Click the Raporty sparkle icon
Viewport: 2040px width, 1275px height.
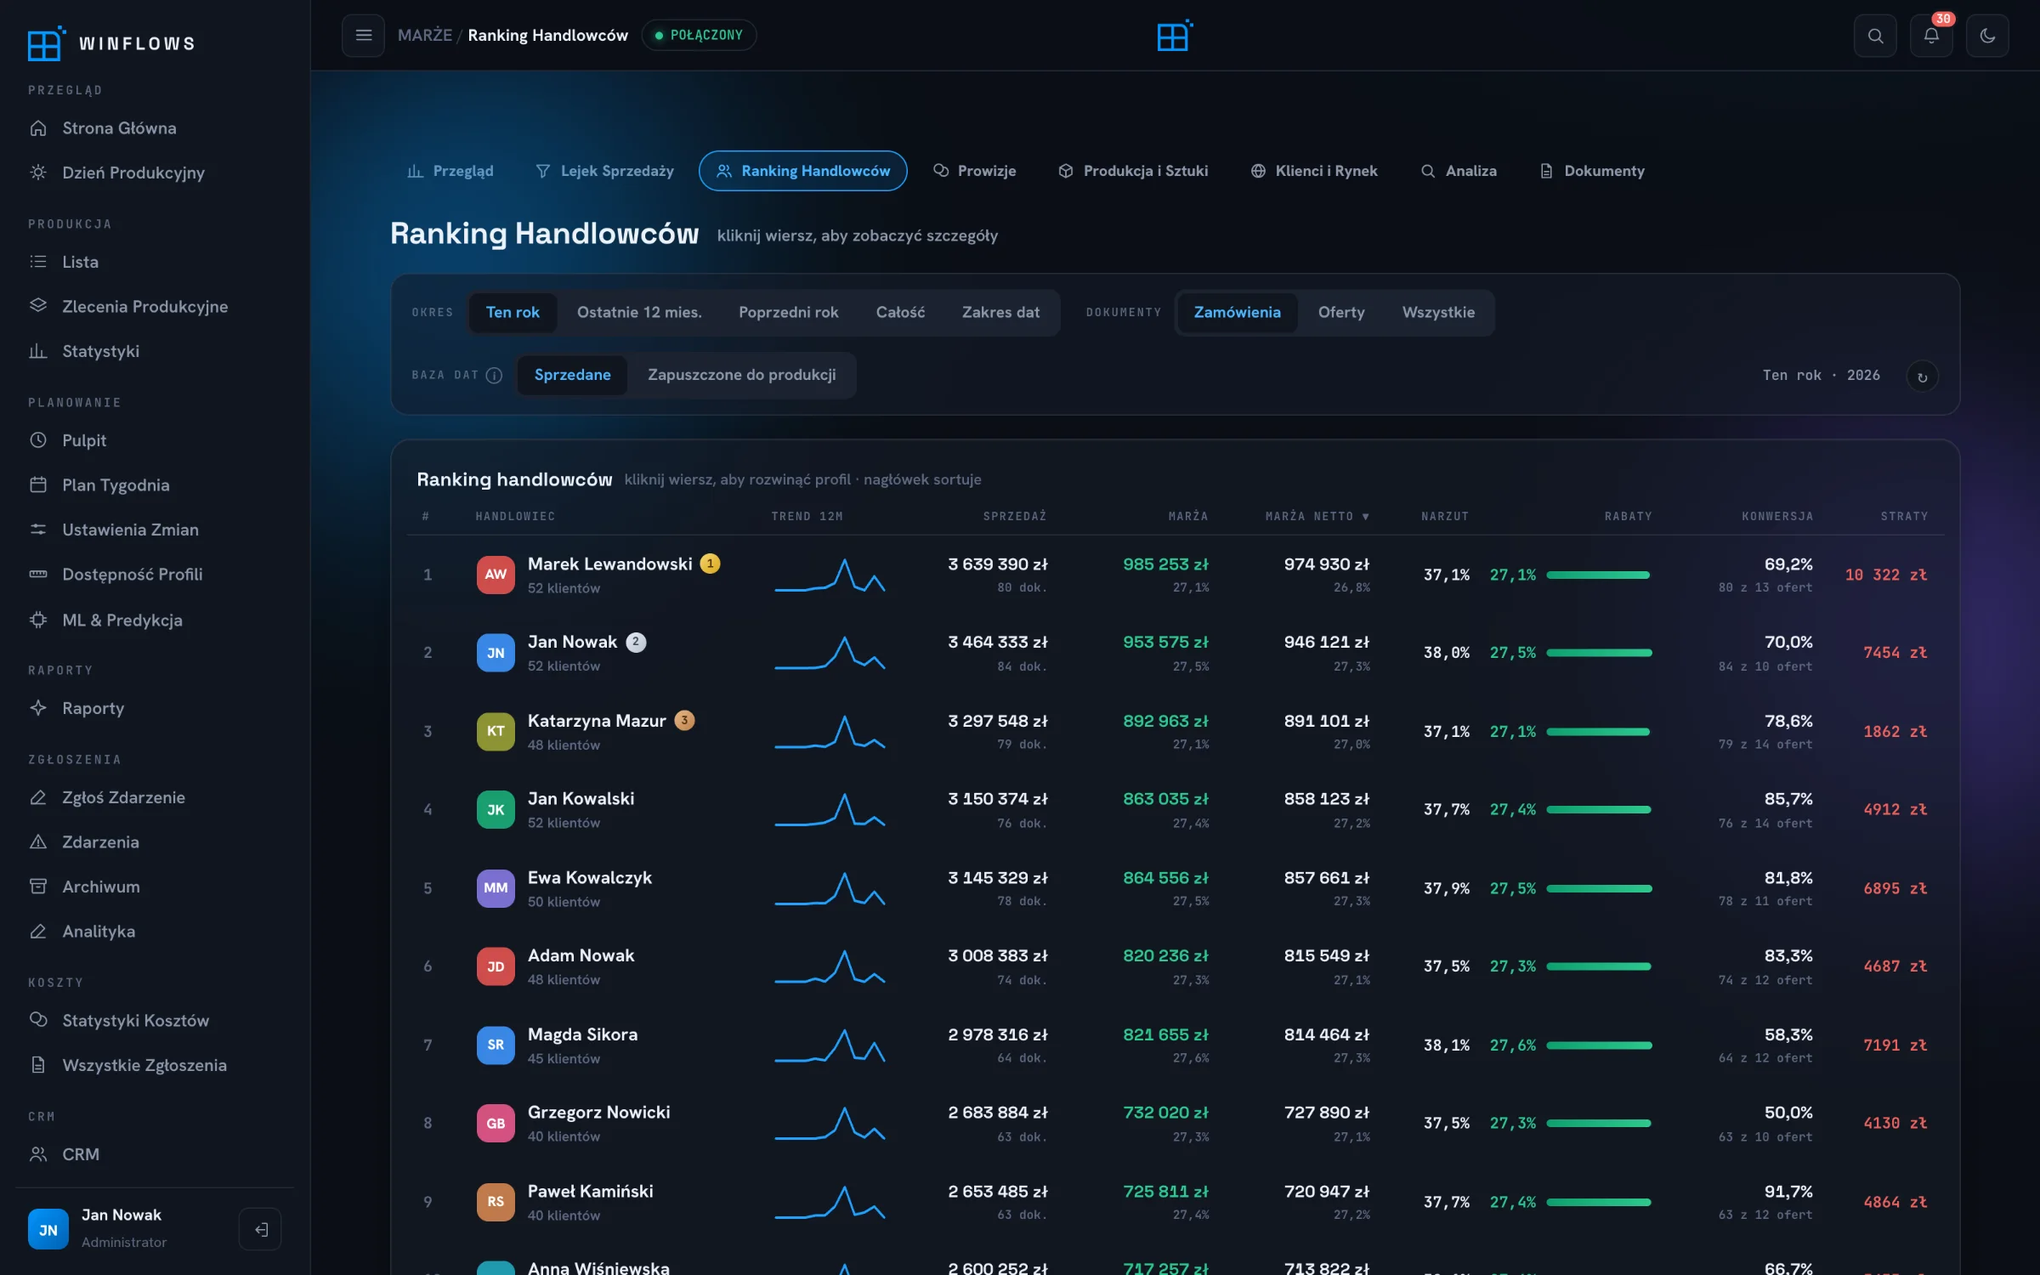point(38,708)
